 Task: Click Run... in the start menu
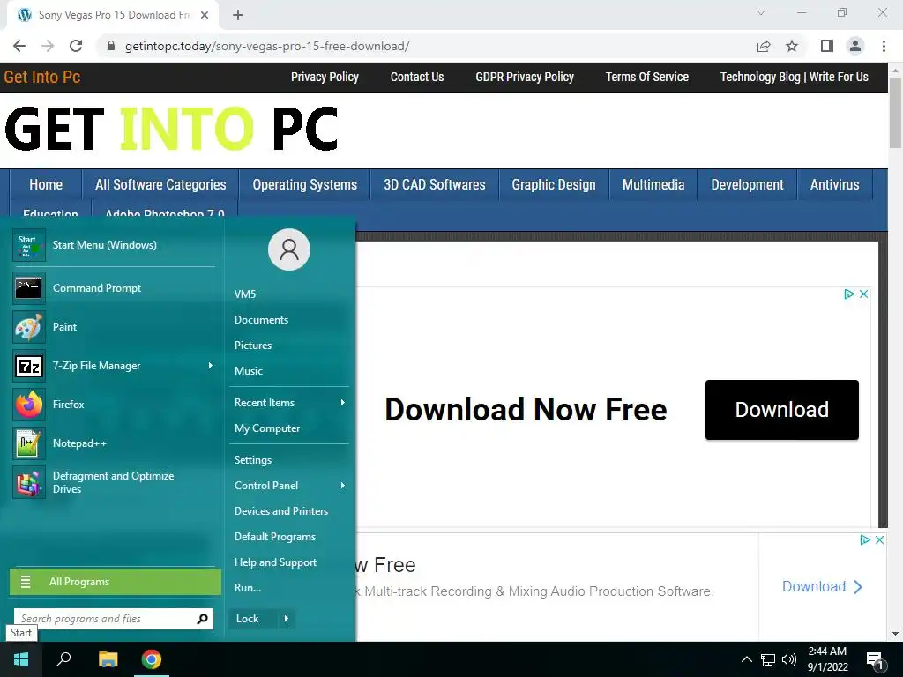[248, 588]
